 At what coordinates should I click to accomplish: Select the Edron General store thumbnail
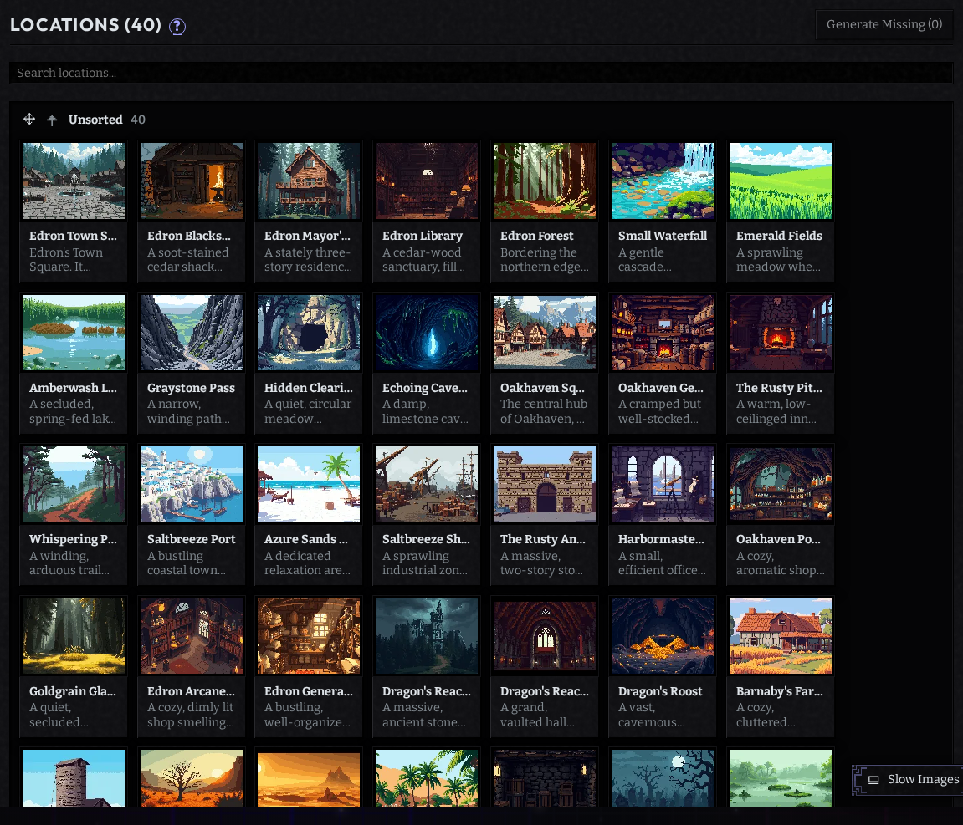[309, 636]
